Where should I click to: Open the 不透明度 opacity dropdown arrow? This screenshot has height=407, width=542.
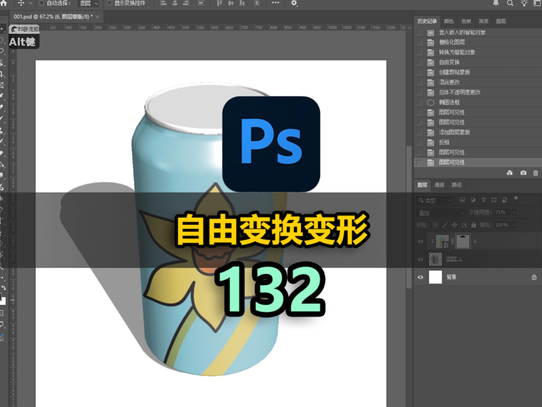514,213
